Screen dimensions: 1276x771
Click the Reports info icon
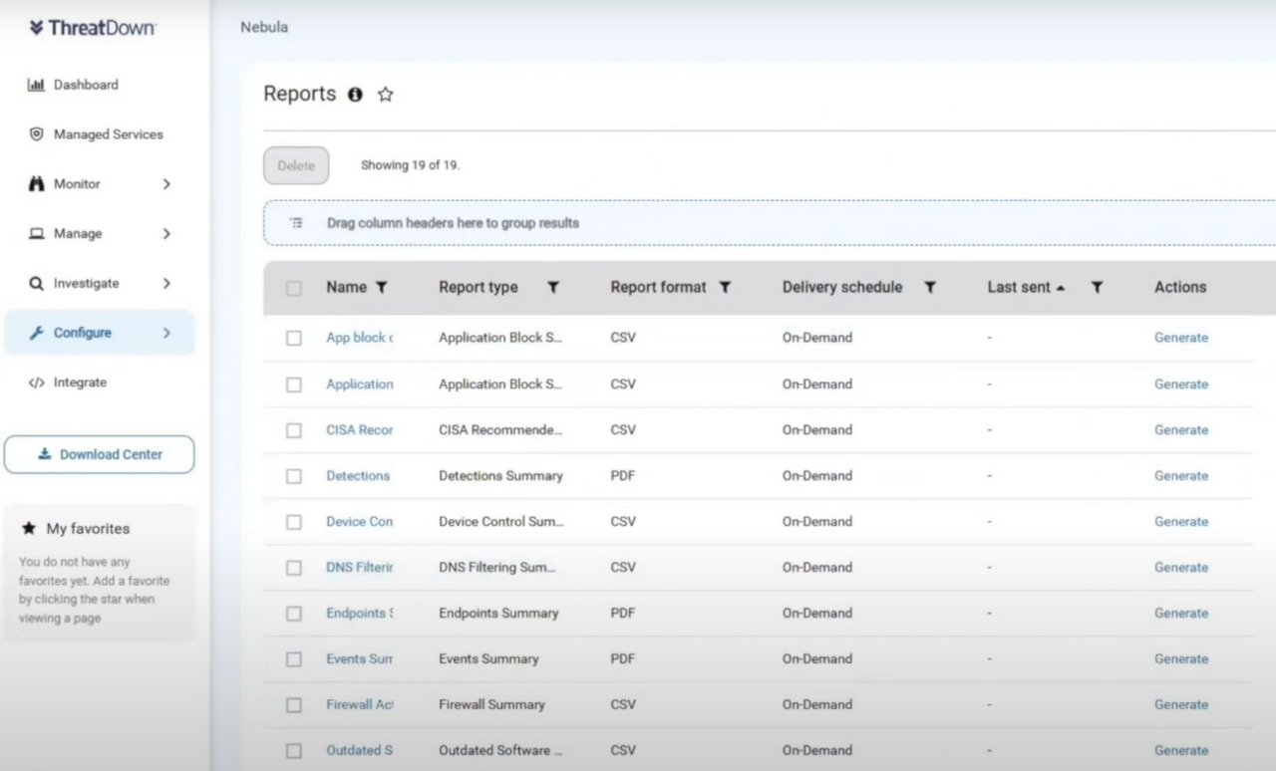(x=355, y=94)
